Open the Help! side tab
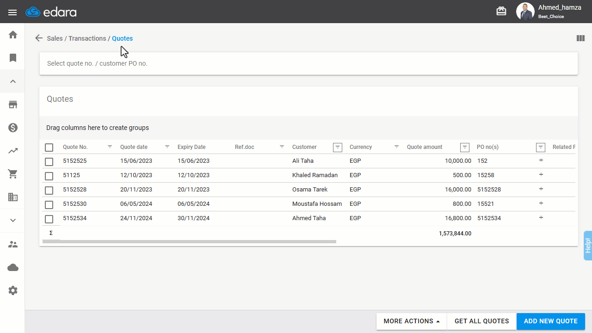The width and height of the screenshot is (592, 333). 588,246
